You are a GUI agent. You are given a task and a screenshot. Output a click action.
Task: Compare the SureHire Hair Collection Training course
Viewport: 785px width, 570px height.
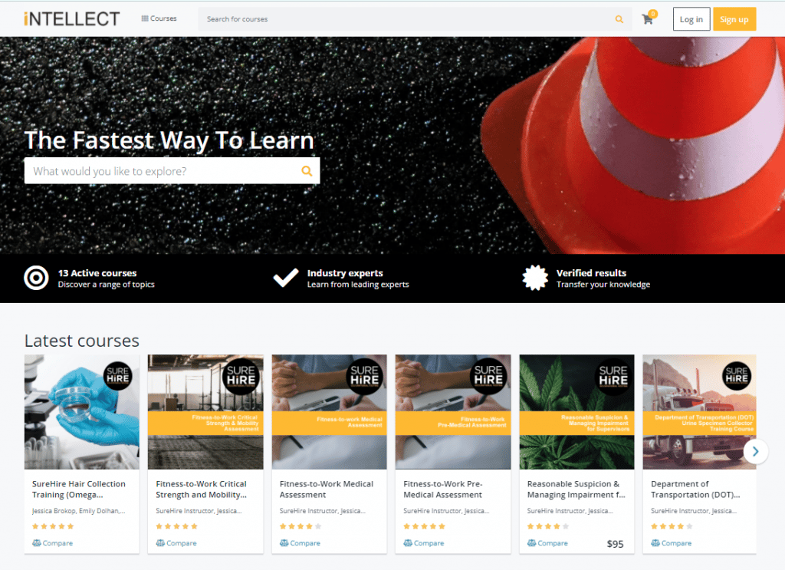[53, 543]
